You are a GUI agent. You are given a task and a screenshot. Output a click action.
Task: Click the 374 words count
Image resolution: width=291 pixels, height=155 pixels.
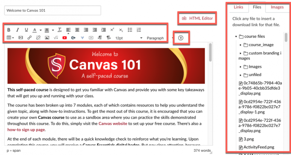tap(202, 150)
